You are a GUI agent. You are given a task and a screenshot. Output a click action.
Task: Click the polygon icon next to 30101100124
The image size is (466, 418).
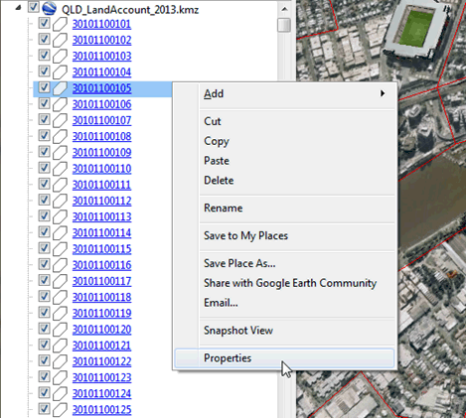(60, 393)
